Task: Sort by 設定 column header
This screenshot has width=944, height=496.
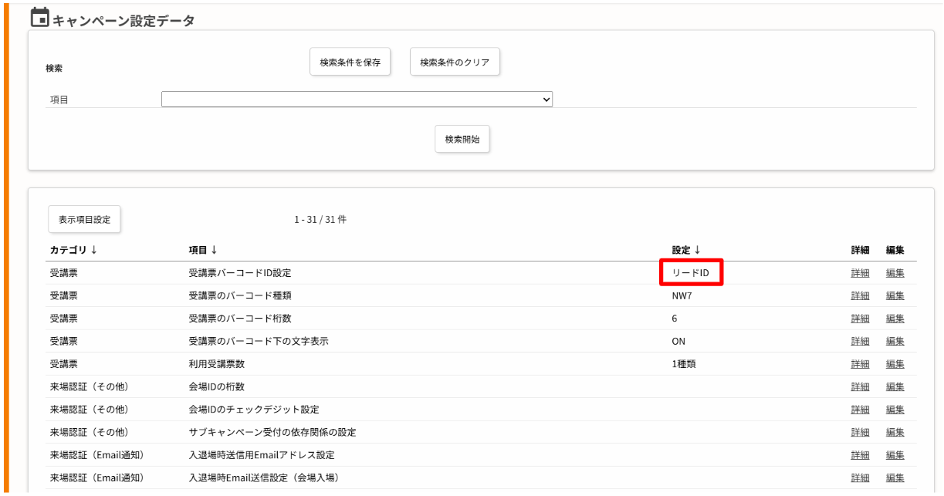Action: click(686, 250)
